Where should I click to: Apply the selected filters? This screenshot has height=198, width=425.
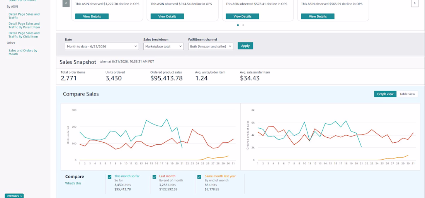click(245, 46)
